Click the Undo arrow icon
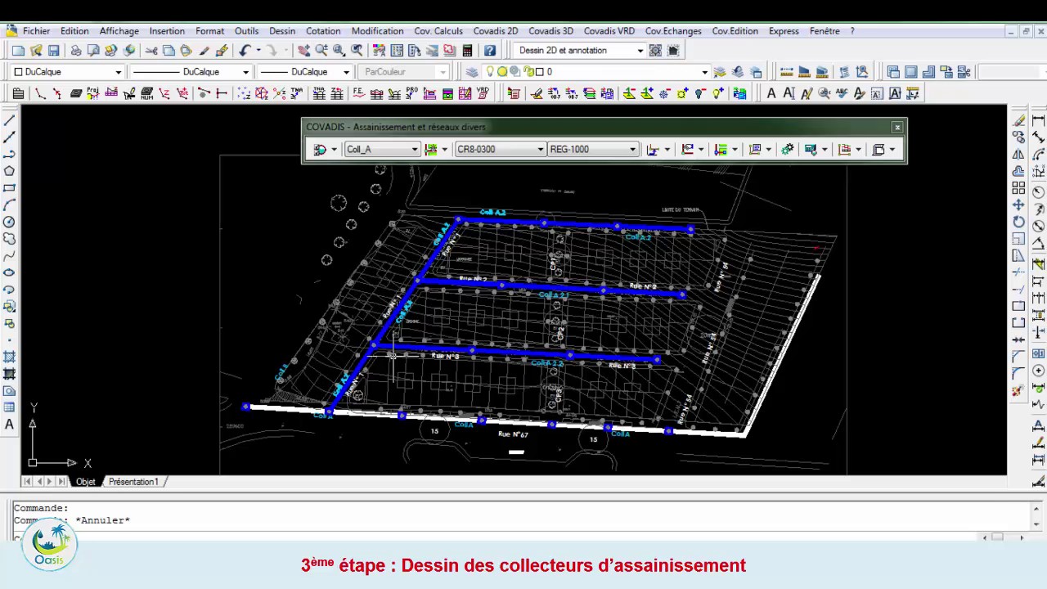1047x589 pixels. click(245, 51)
